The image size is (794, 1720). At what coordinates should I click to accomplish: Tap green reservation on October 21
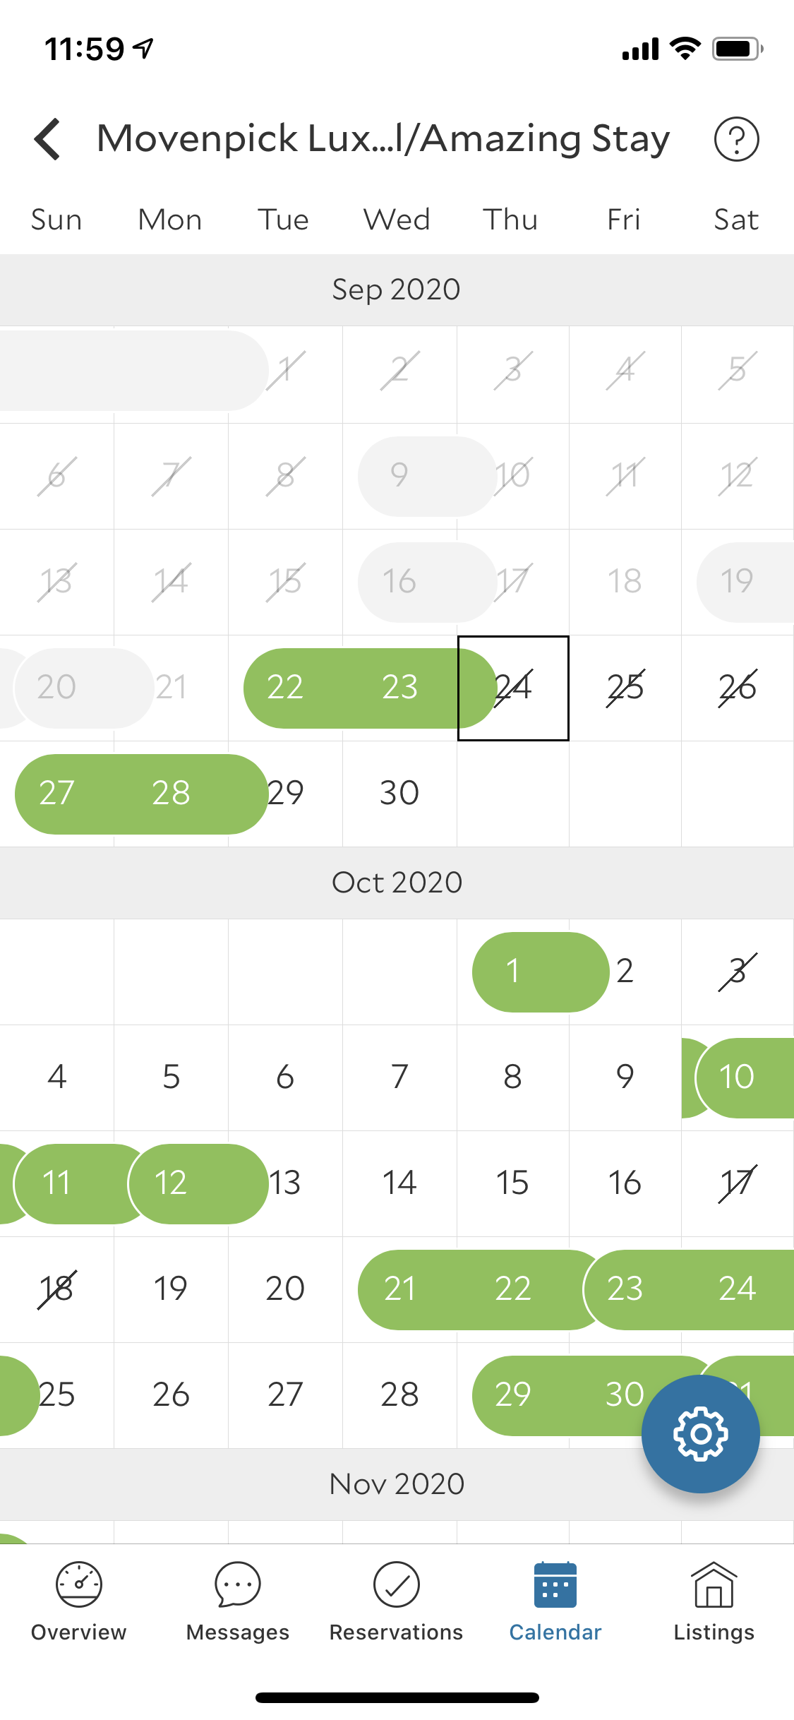[x=399, y=1289]
